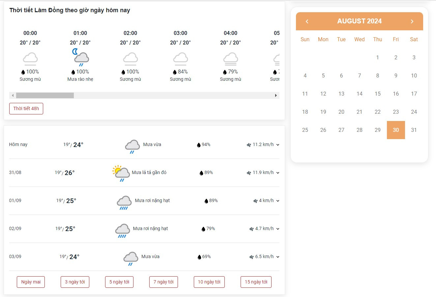Open the 7 ngày tới forecast

(x=163, y=282)
